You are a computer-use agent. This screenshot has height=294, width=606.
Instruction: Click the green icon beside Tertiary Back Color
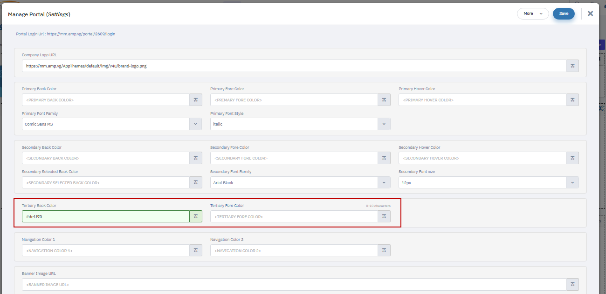pos(196,216)
